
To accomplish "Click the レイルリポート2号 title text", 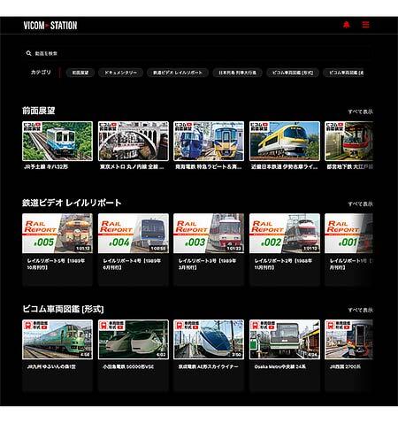I will pyautogui.click(x=283, y=264).
